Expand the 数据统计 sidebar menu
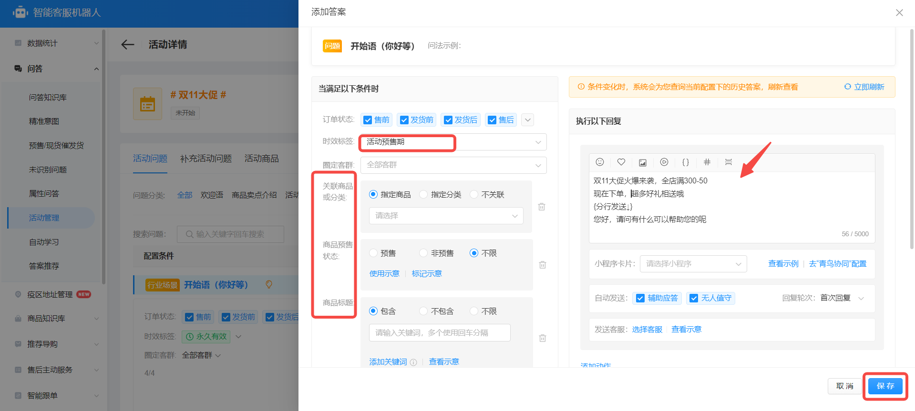 (x=96, y=43)
